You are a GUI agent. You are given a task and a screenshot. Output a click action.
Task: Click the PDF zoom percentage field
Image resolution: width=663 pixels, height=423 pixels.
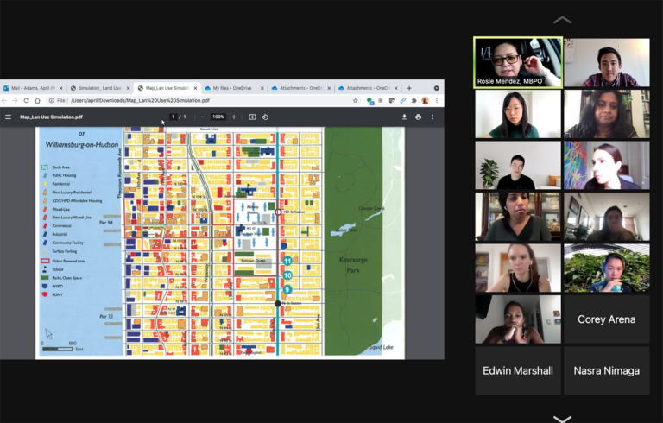(x=218, y=117)
